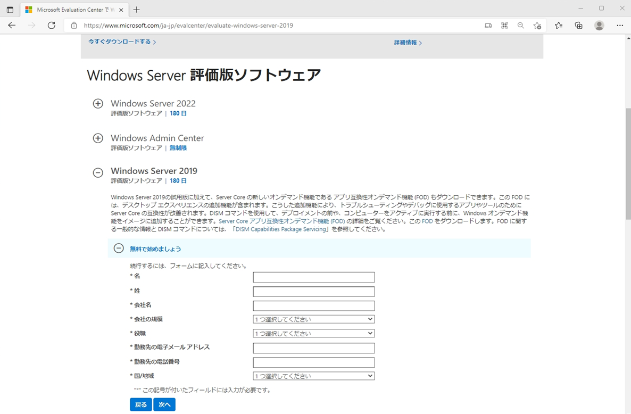The image size is (631, 414).
Task: Open a new tab with plus button
Action: point(136,10)
